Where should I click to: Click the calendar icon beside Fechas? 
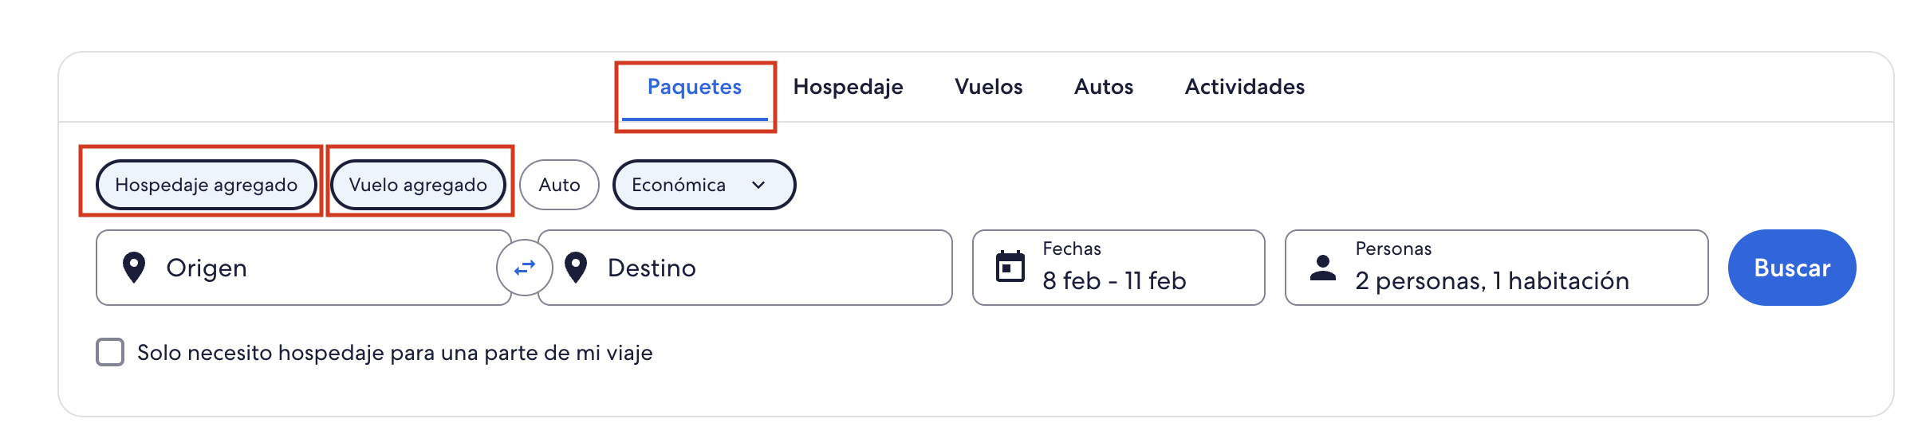click(1010, 267)
